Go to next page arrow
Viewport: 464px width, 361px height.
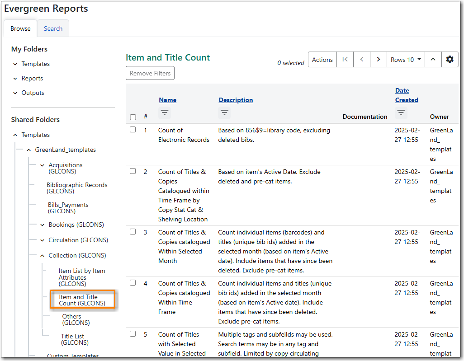pos(378,59)
